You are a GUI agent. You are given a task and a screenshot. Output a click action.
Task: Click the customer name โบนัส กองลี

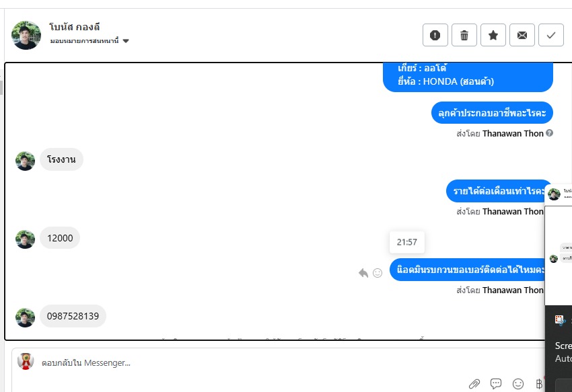coord(75,27)
